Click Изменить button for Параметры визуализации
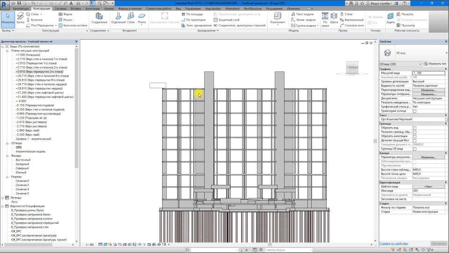 pos(428,157)
